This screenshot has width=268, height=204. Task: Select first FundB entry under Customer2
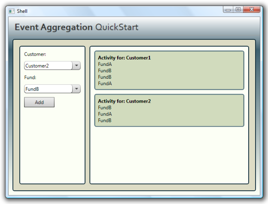pos(105,108)
